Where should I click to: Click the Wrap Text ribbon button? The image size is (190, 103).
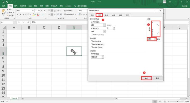(x=68, y=11)
